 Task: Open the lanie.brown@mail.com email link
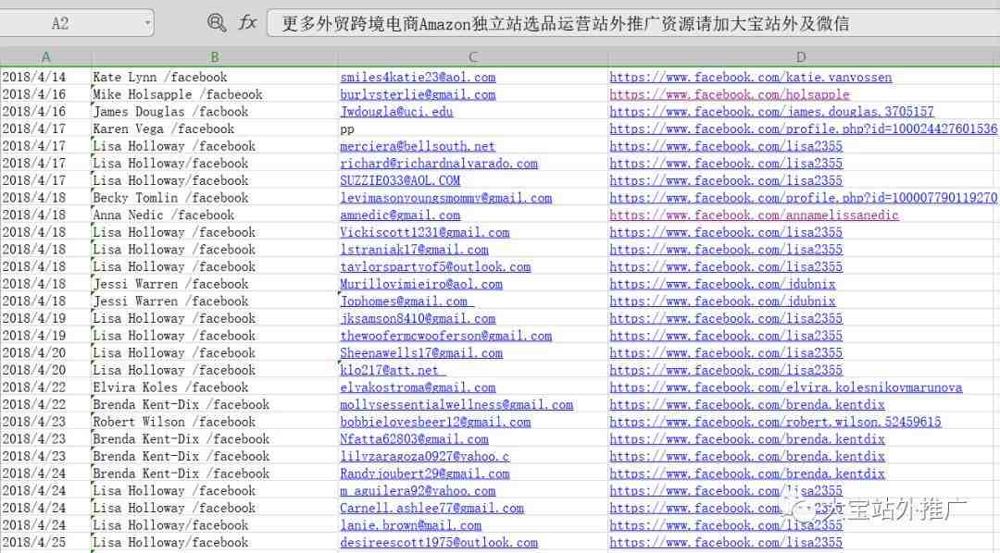pyautogui.click(x=411, y=524)
